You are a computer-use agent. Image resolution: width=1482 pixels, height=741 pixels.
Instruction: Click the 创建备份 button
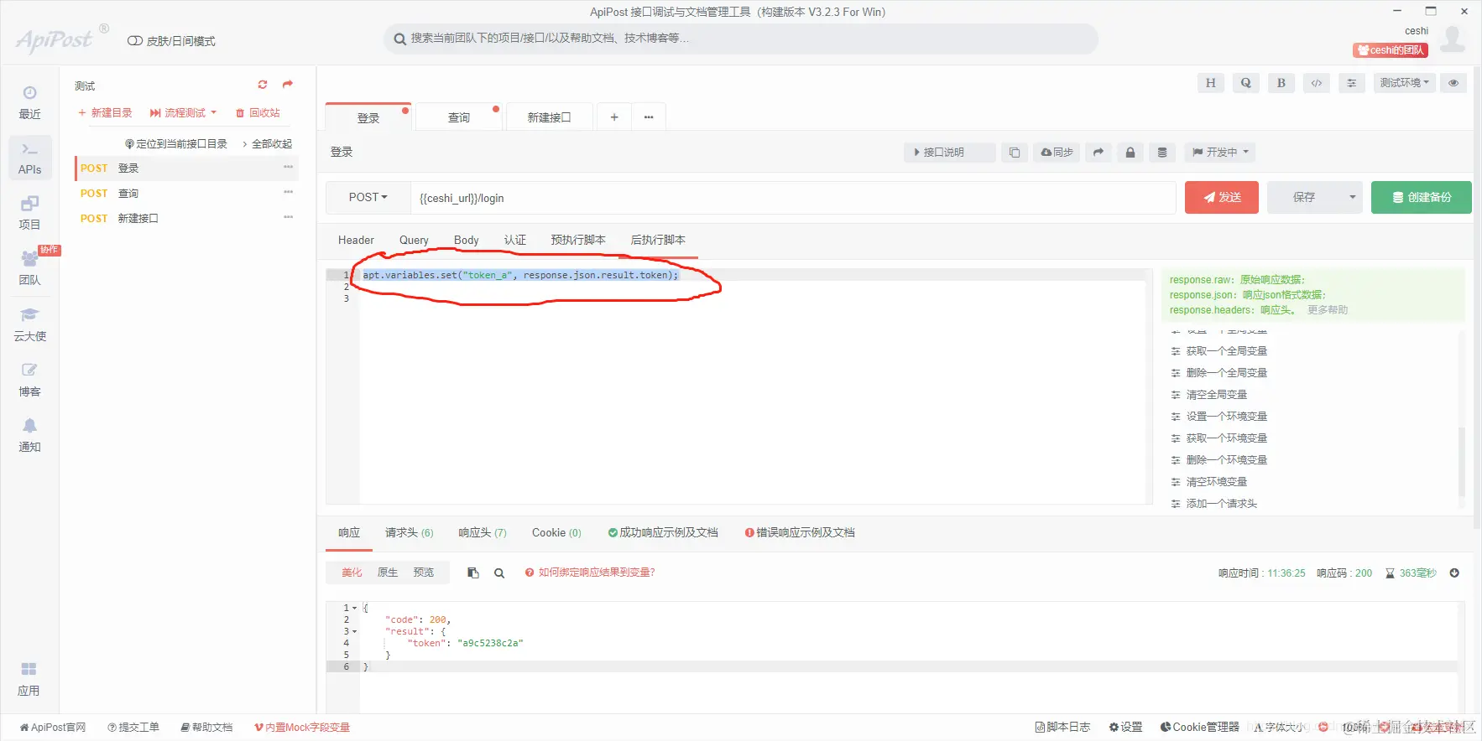pos(1422,198)
